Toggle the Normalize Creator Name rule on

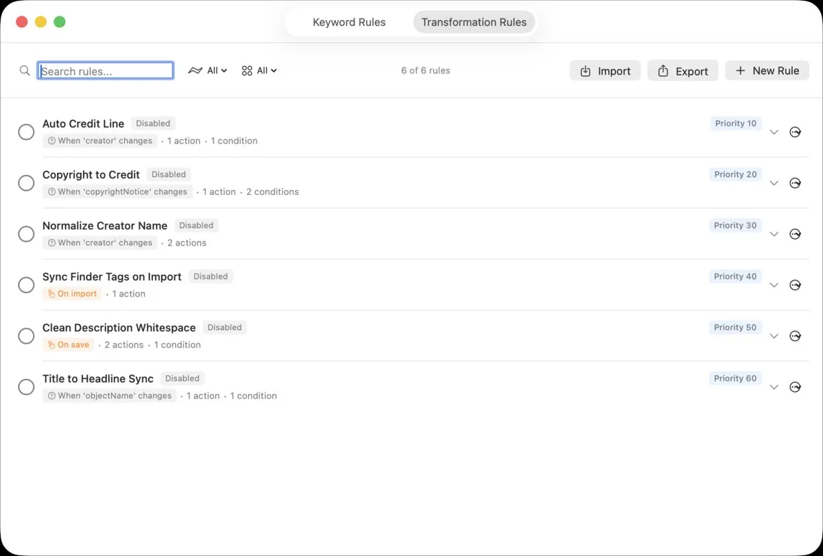pos(26,233)
